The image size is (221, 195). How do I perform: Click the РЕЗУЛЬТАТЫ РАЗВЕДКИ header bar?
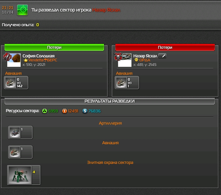110,101
